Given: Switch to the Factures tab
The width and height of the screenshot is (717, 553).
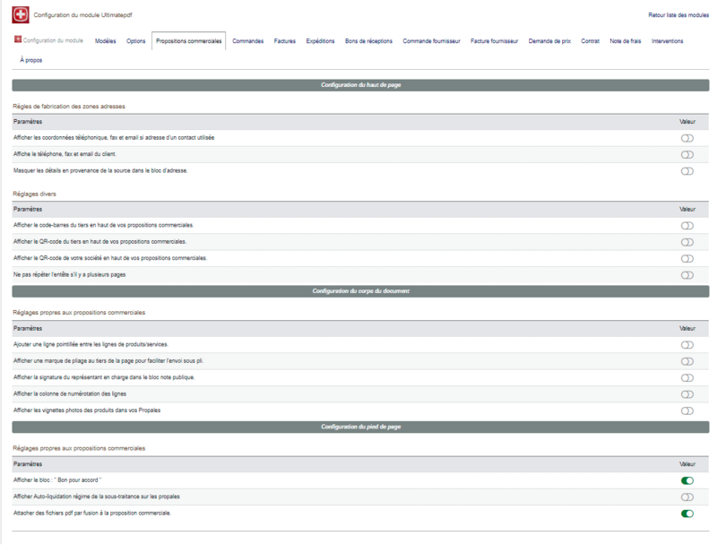Looking at the screenshot, I should 284,41.
